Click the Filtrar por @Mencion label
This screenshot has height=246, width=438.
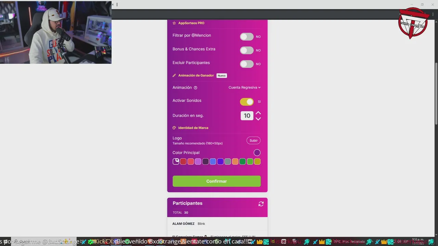tap(192, 36)
